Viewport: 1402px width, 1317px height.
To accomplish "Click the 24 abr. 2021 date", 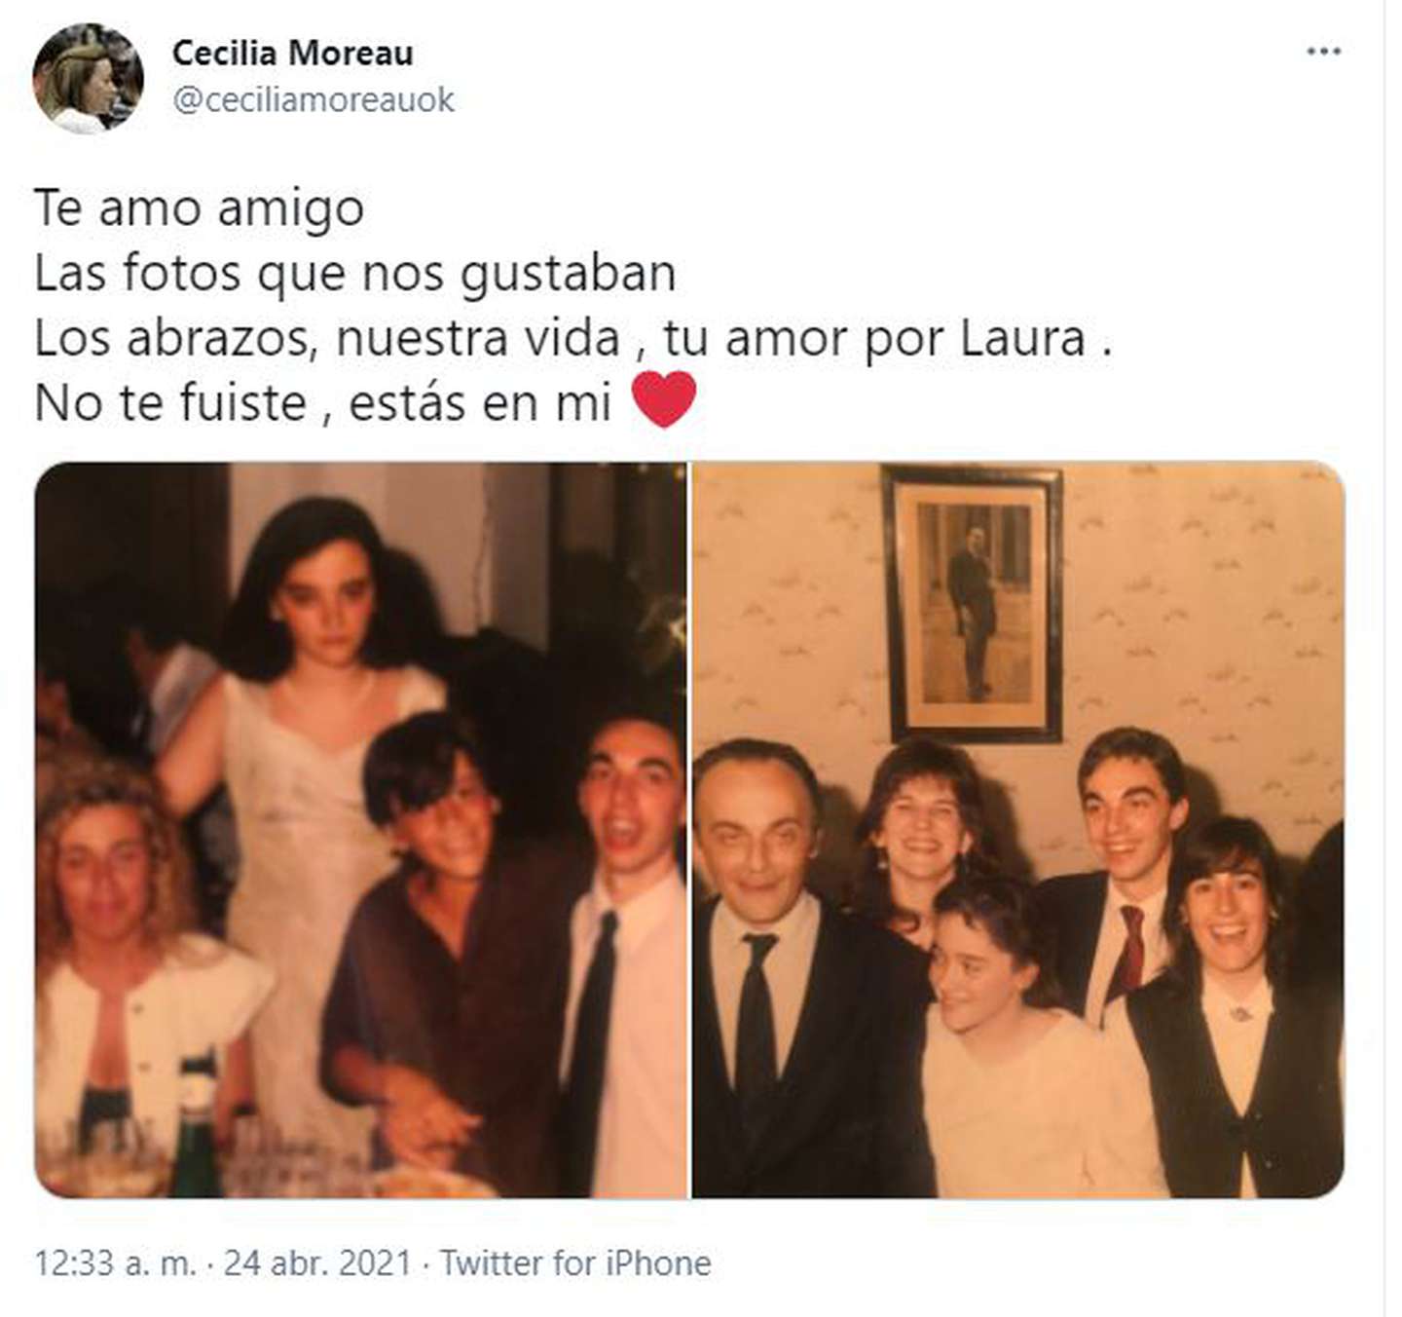I will pos(318,1263).
